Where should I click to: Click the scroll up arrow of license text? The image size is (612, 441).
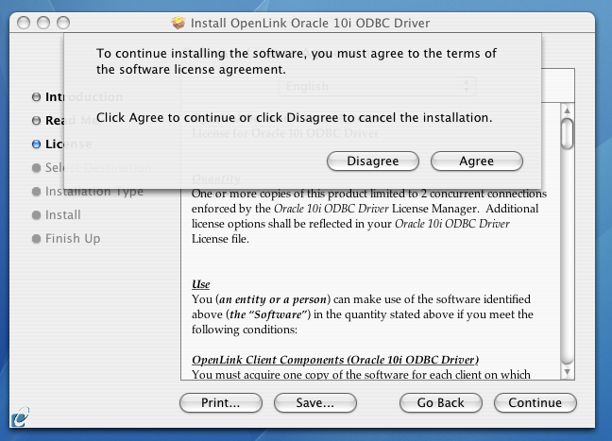pyautogui.click(x=567, y=110)
